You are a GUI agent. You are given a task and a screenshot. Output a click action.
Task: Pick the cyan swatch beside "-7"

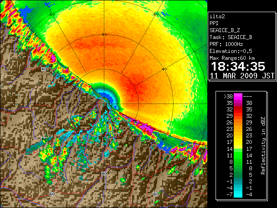[238, 194]
